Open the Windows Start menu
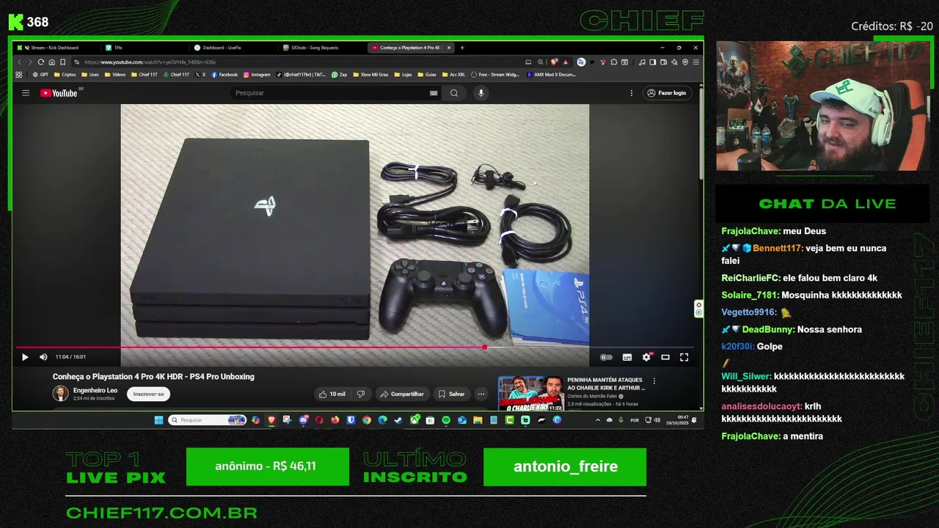 [158, 420]
